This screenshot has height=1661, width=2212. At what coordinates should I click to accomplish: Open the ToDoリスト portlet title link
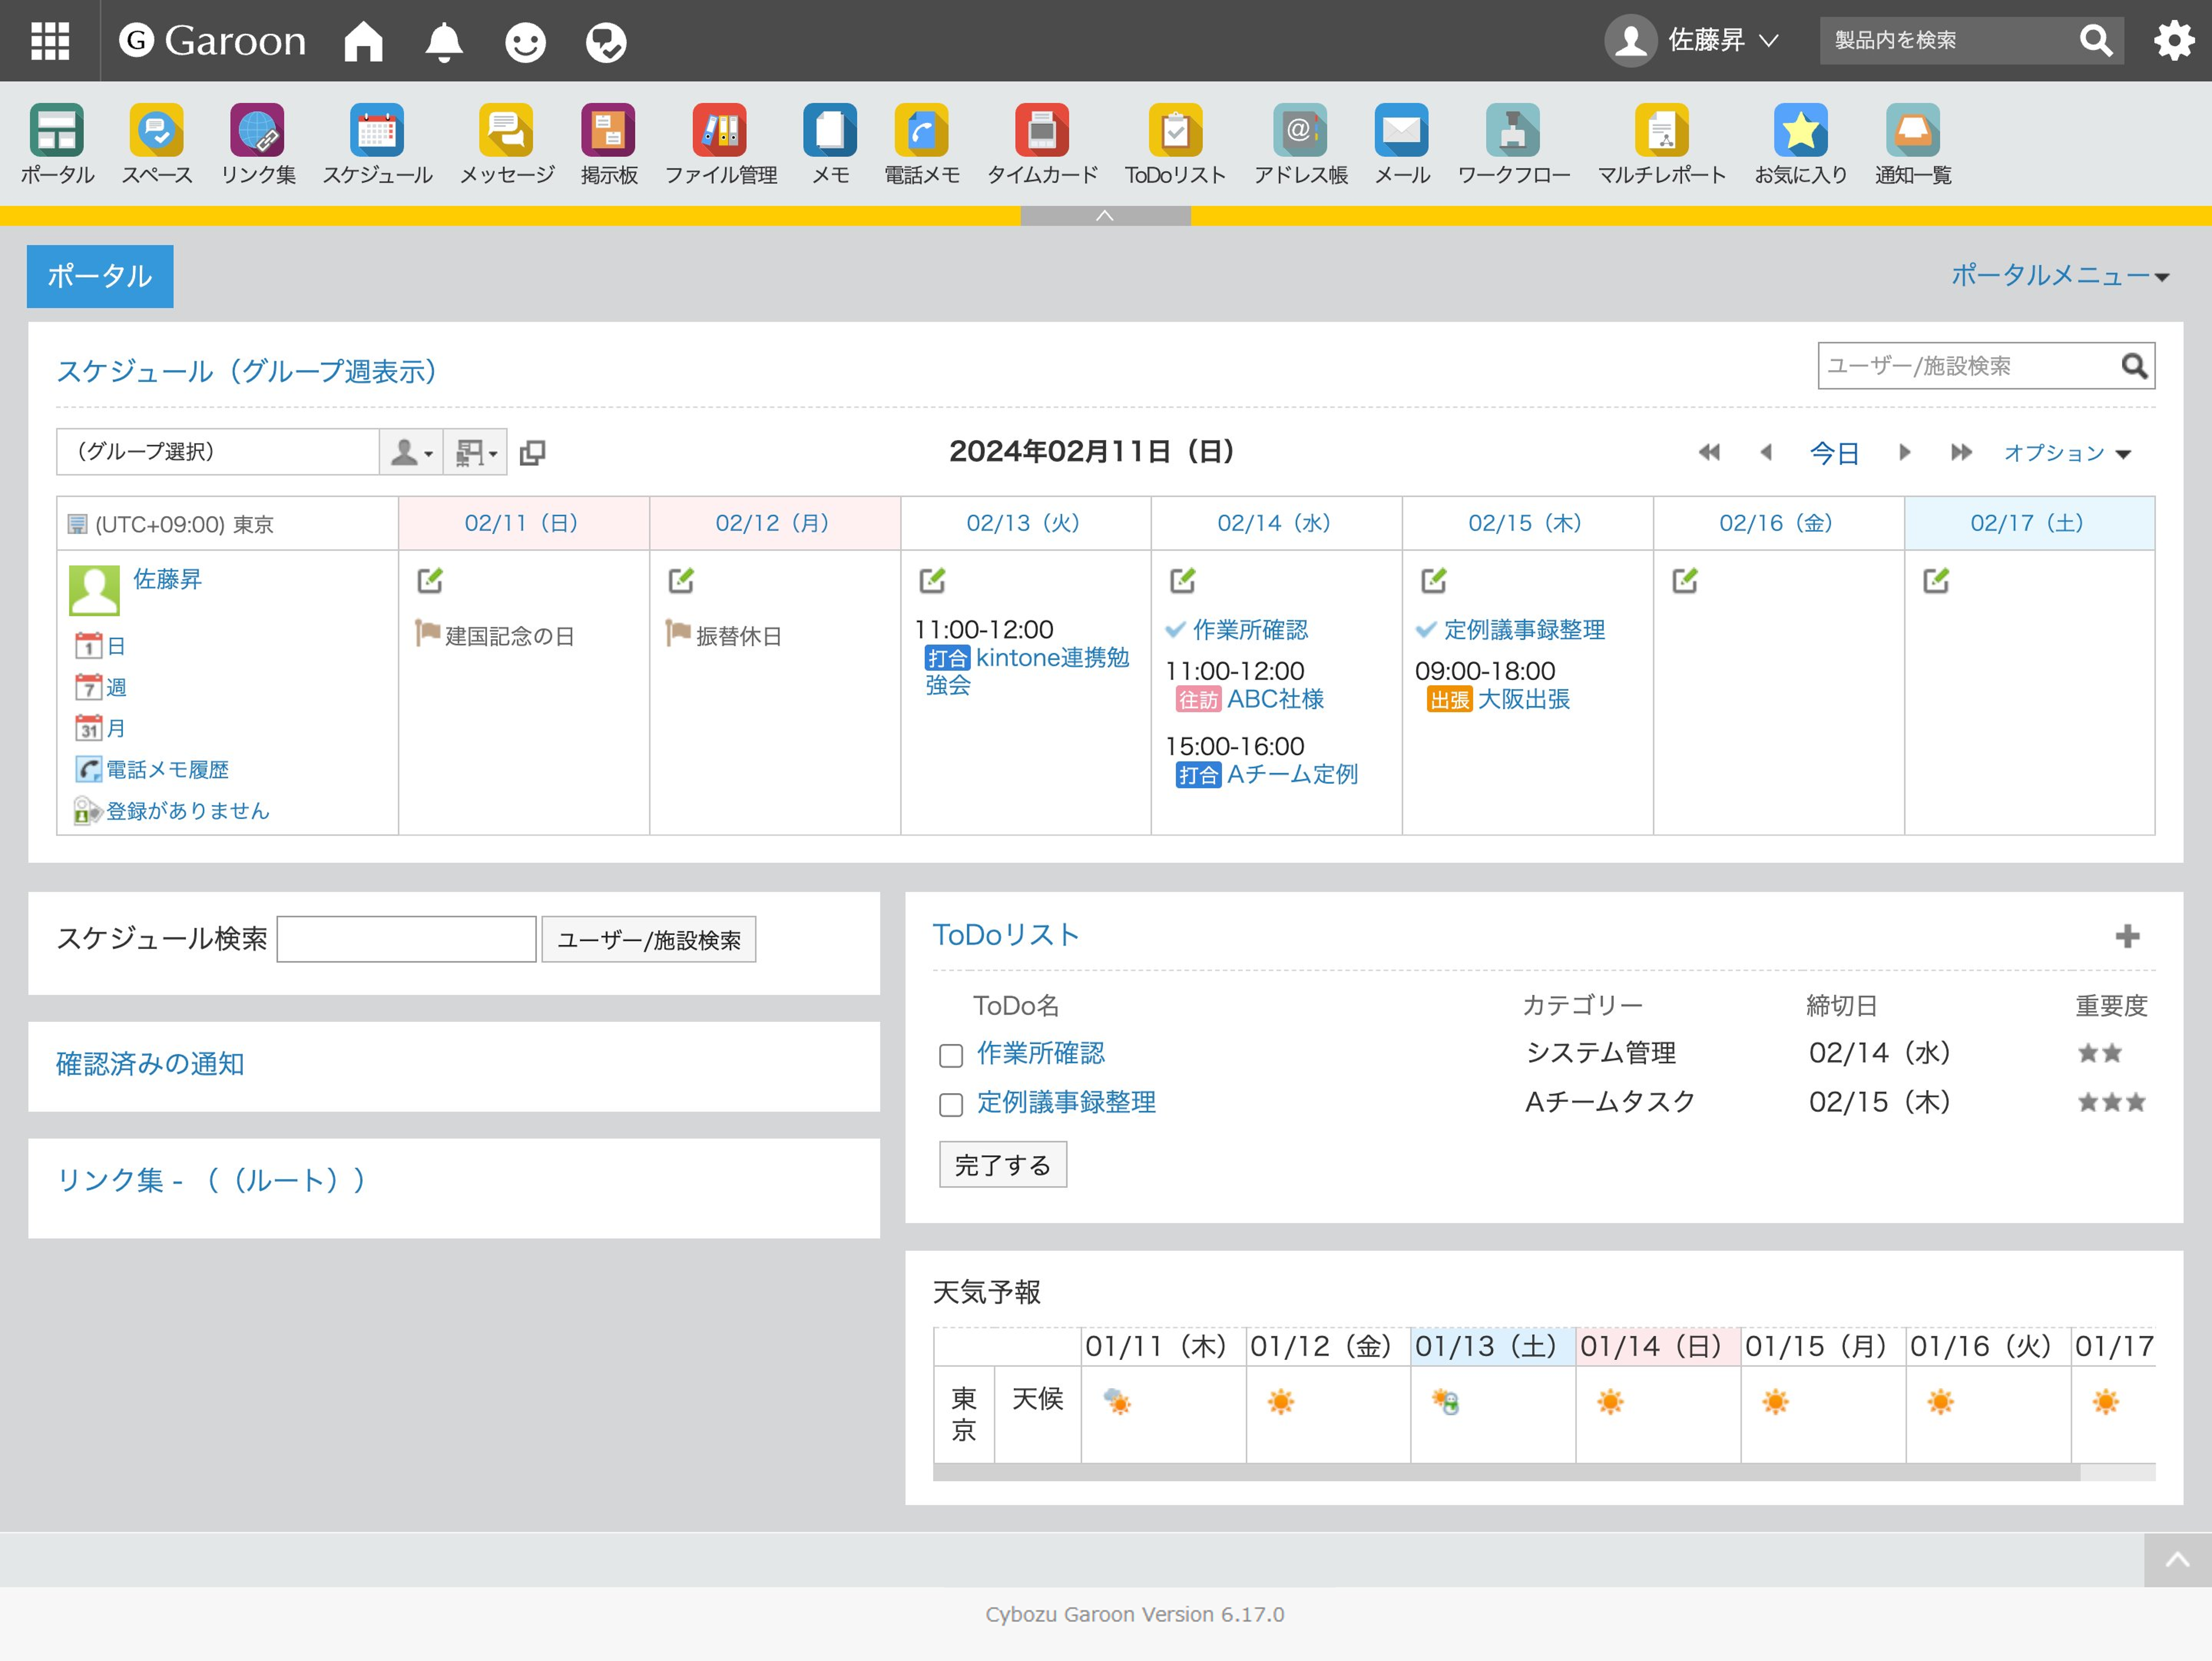click(x=1005, y=935)
